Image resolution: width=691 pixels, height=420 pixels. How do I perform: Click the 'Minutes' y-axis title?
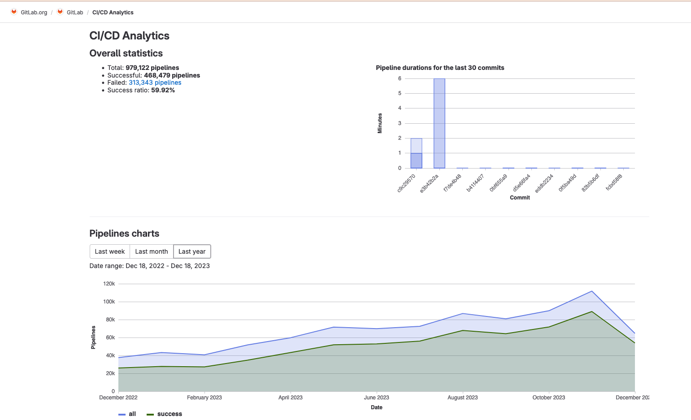click(380, 123)
